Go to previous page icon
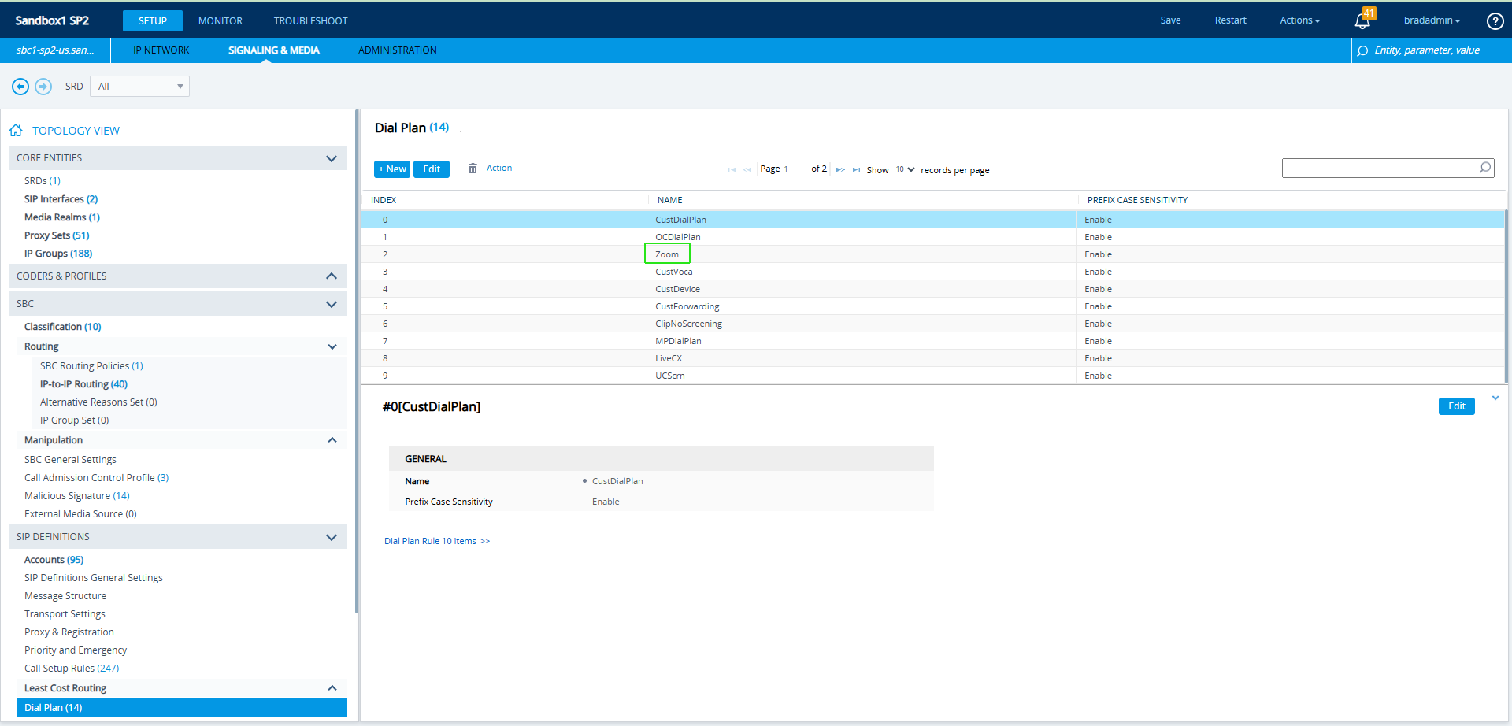1512x726 pixels. pos(747,169)
